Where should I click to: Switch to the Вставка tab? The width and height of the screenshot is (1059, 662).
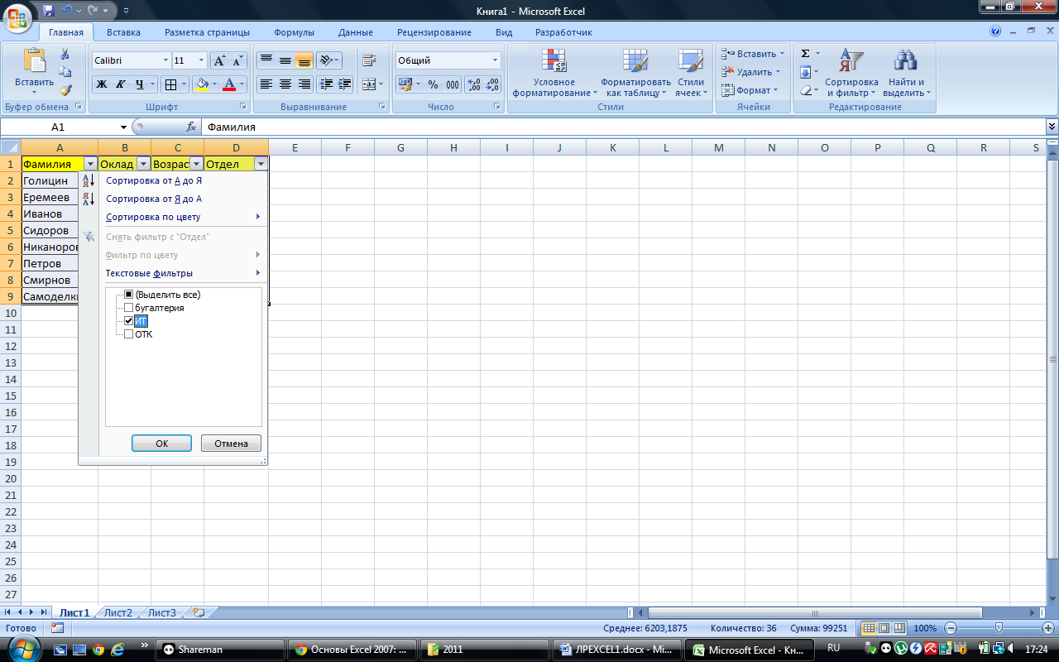(123, 32)
